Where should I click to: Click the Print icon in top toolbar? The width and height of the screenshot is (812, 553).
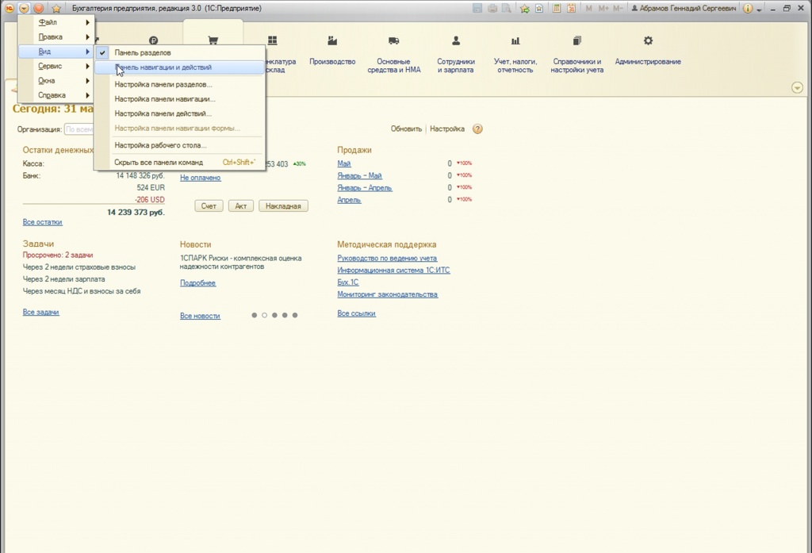click(492, 8)
